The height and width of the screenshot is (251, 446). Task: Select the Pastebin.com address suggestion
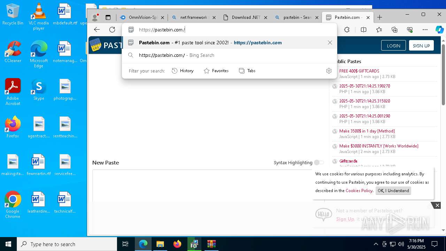tap(229, 43)
